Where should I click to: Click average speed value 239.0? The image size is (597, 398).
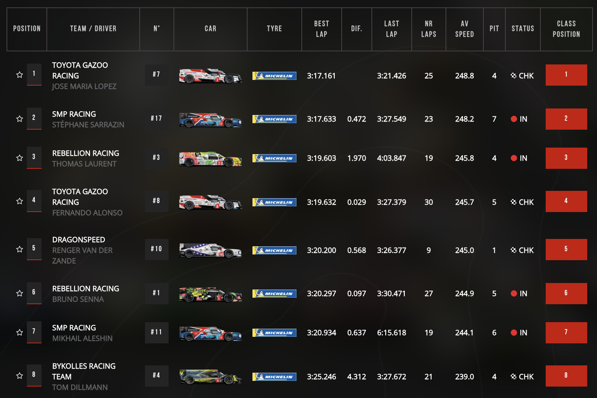tap(465, 377)
